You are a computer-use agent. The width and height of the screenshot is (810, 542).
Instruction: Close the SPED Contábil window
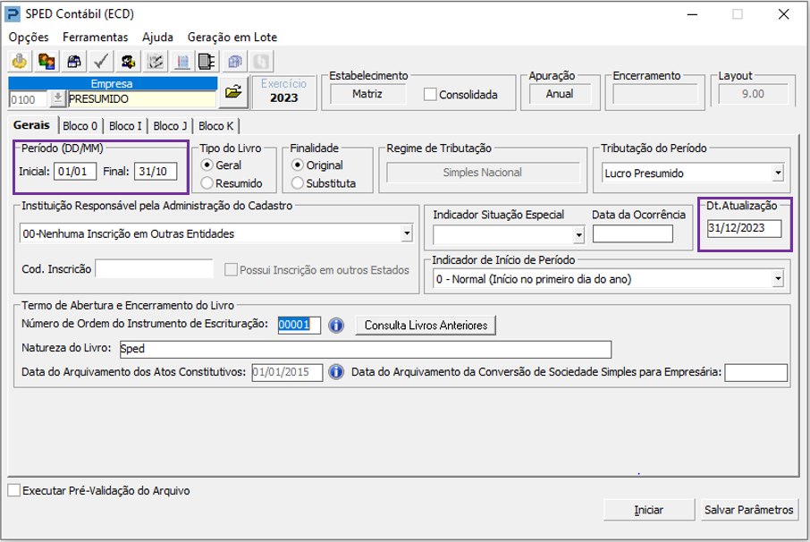(x=783, y=14)
